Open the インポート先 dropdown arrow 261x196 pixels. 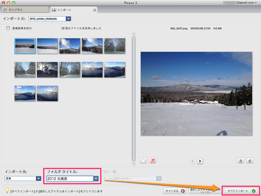coord(39,178)
